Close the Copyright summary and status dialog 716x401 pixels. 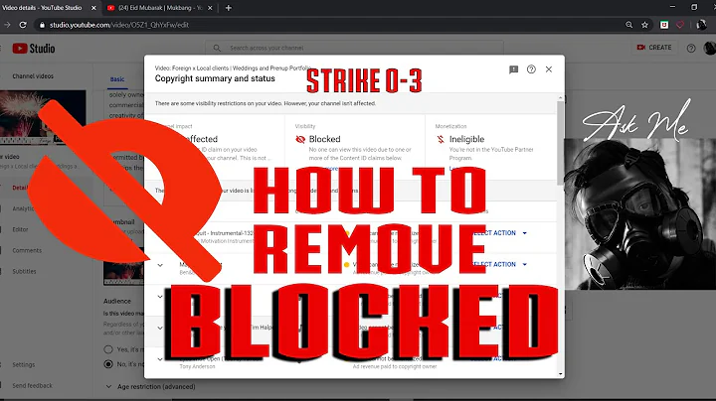[550, 69]
